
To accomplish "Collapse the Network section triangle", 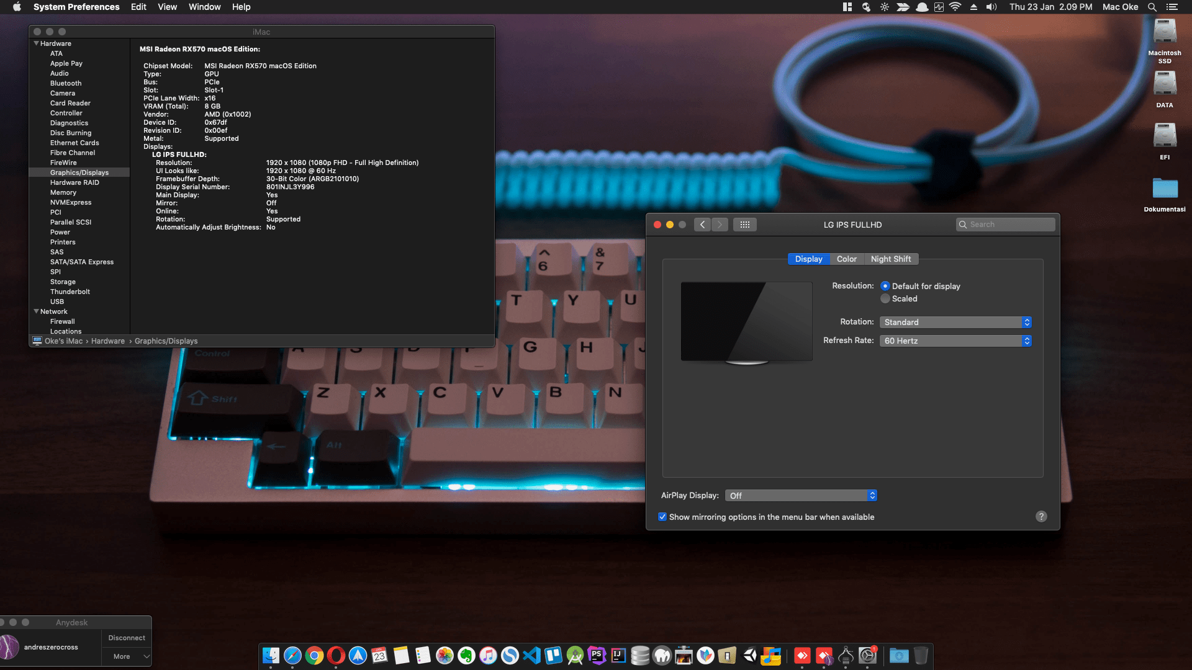I will 36,311.
